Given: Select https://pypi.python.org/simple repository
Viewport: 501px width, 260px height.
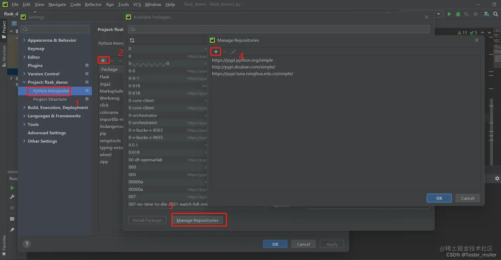Looking at the screenshot, I should 243,60.
